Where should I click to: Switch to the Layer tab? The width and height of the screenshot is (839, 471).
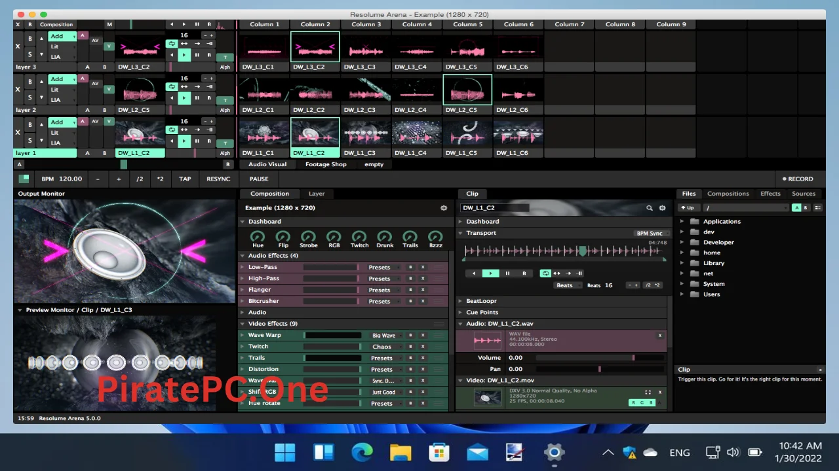tap(317, 194)
